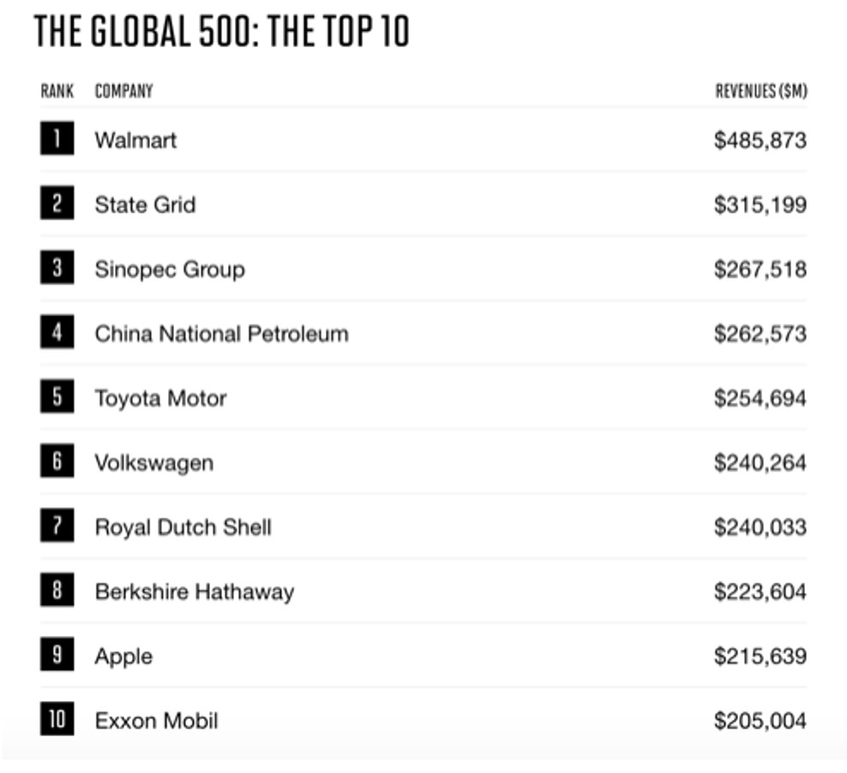
Task: Select the rank 3 badge for Sinopec
Action: [x=57, y=267]
